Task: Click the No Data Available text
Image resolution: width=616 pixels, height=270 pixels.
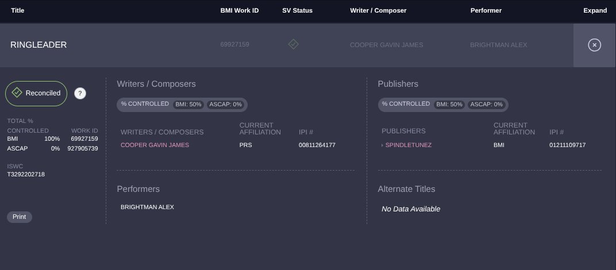Action: point(411,209)
